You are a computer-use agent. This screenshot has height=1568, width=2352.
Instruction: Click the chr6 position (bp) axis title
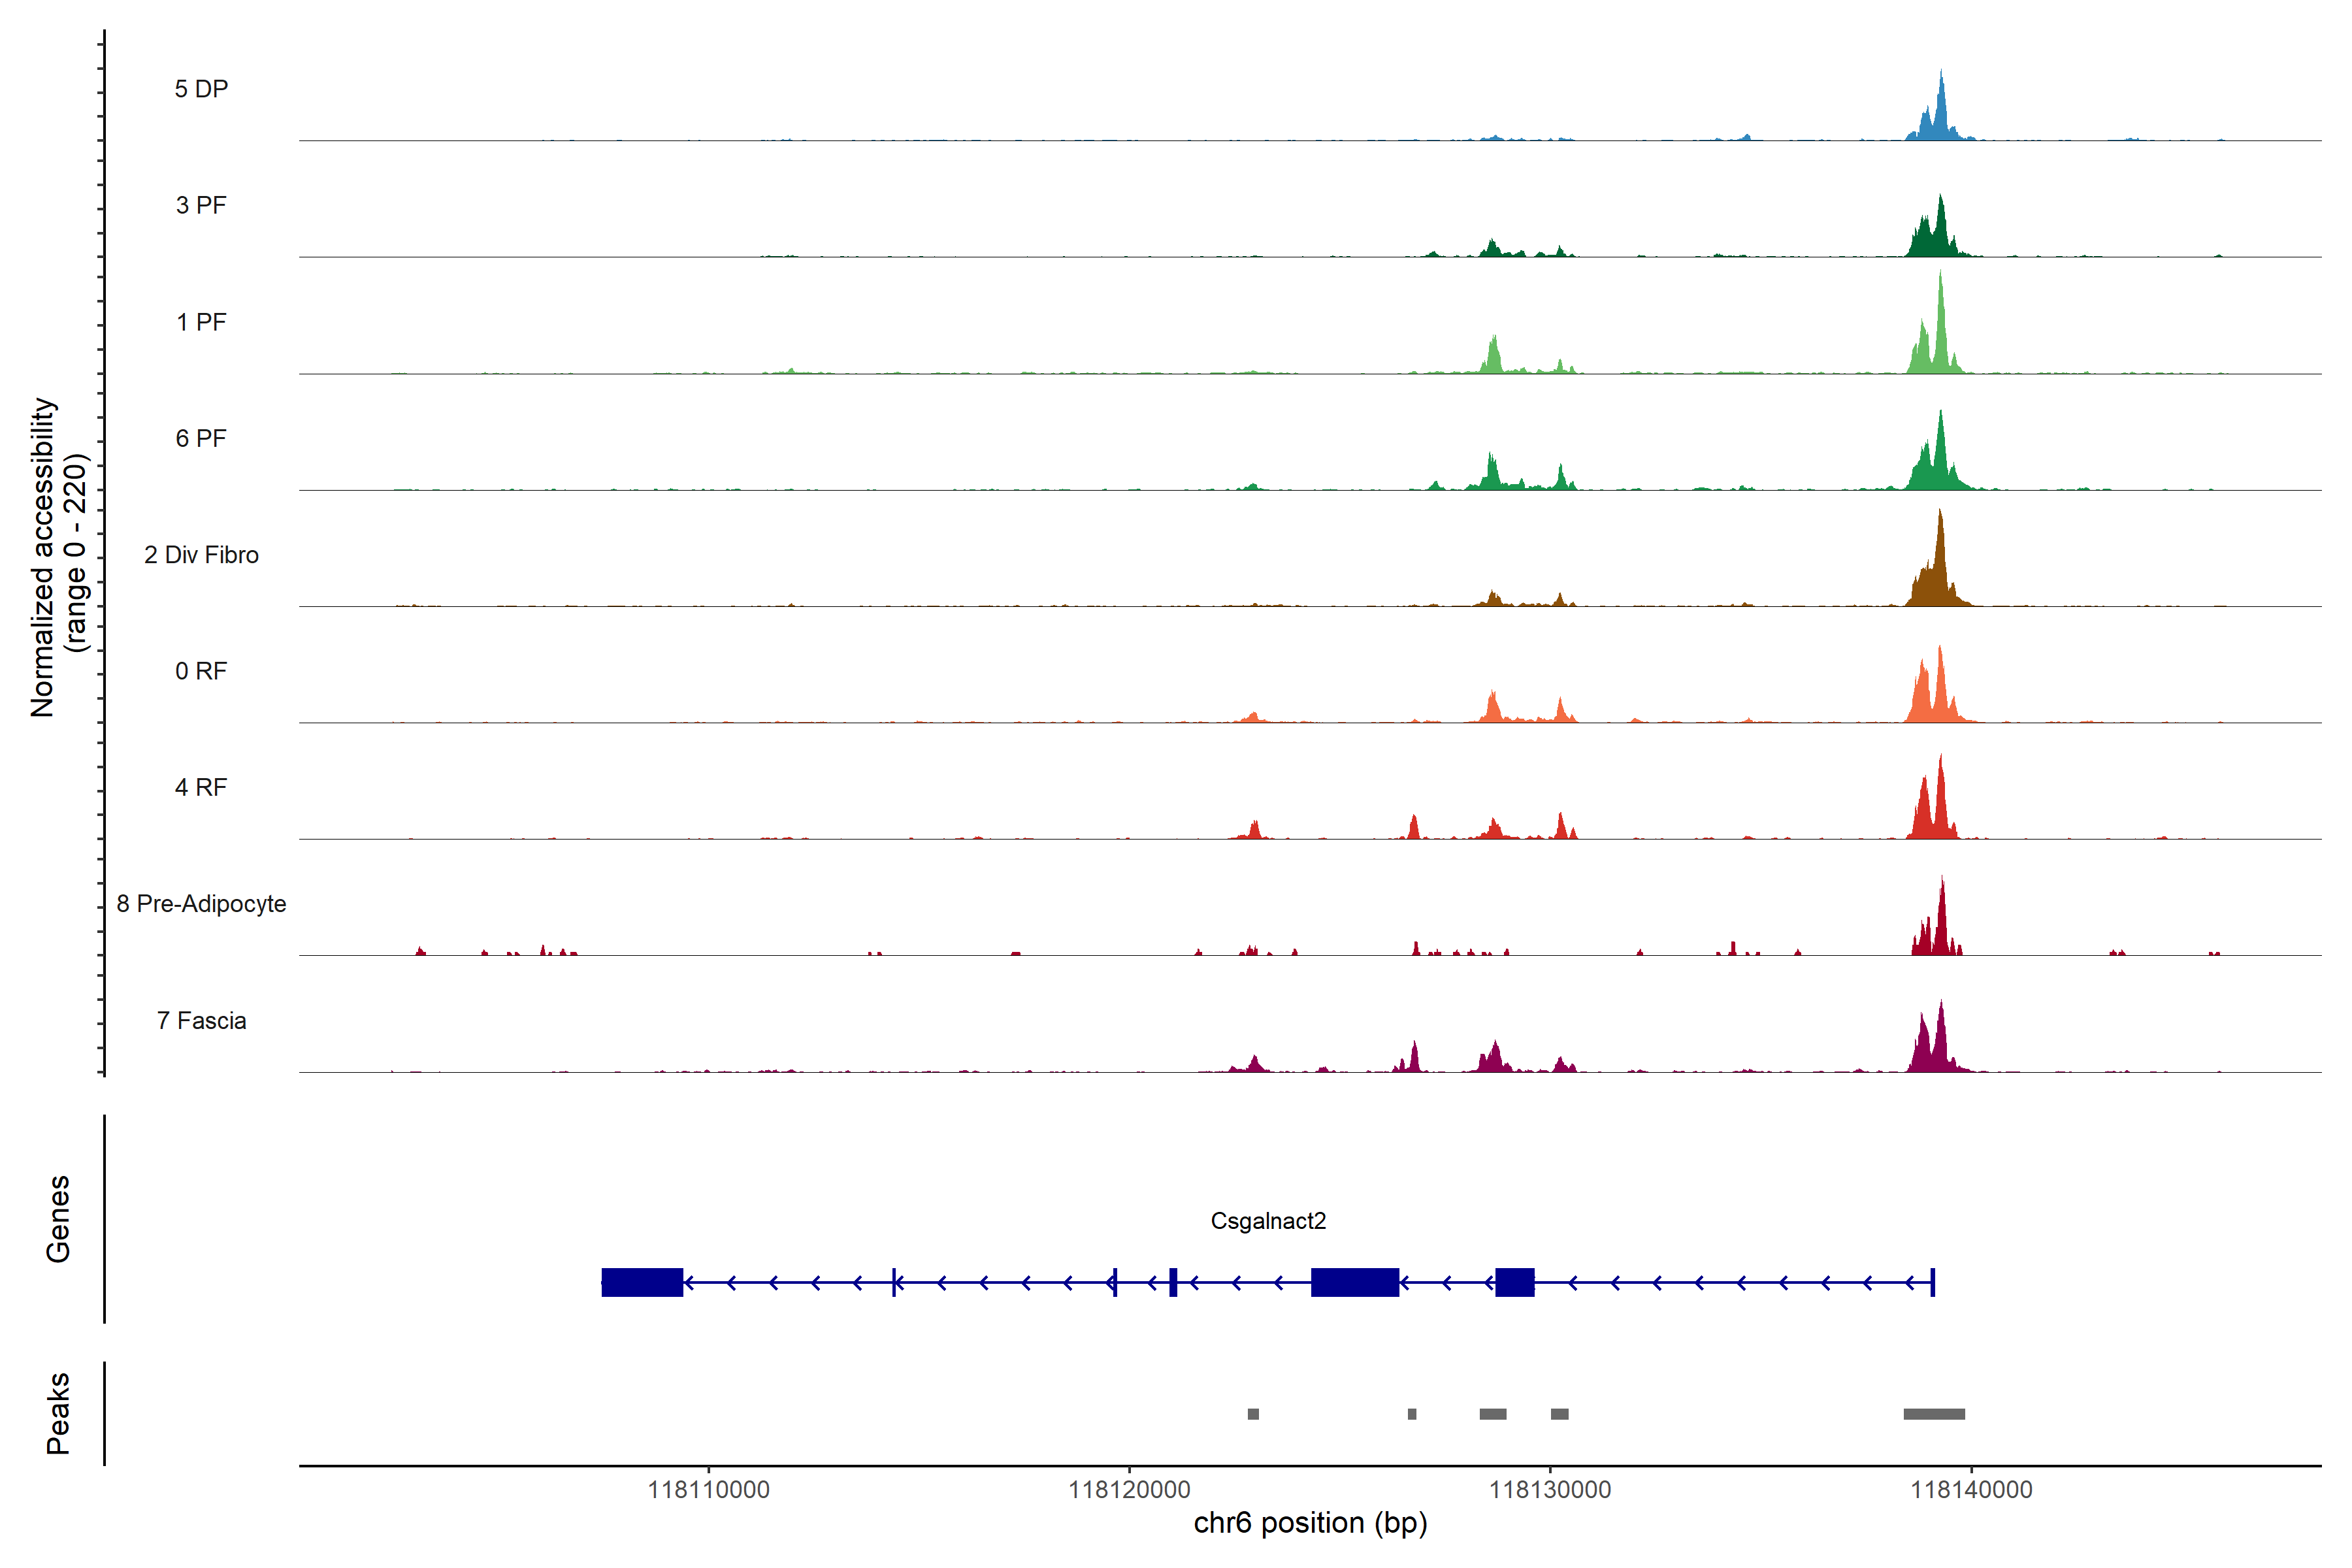tap(1310, 1523)
